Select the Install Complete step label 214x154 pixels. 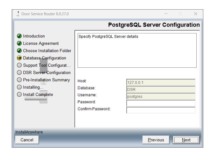38,95
